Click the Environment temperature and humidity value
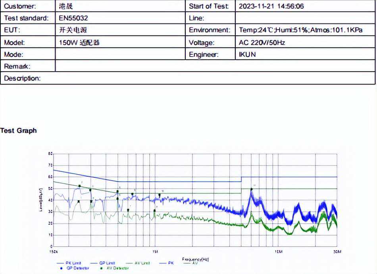The height and width of the screenshot is (274, 377). [x=301, y=30]
